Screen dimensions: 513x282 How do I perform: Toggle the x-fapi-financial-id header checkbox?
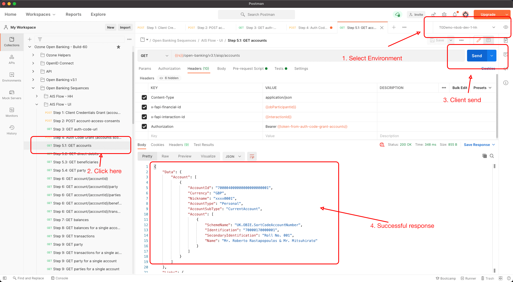point(144,107)
